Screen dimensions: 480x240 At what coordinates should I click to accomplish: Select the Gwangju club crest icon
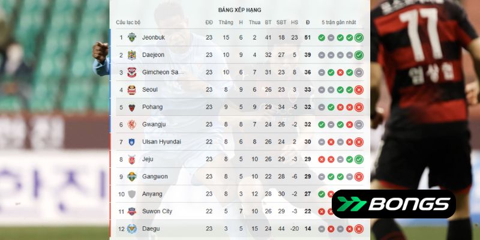point(131,124)
